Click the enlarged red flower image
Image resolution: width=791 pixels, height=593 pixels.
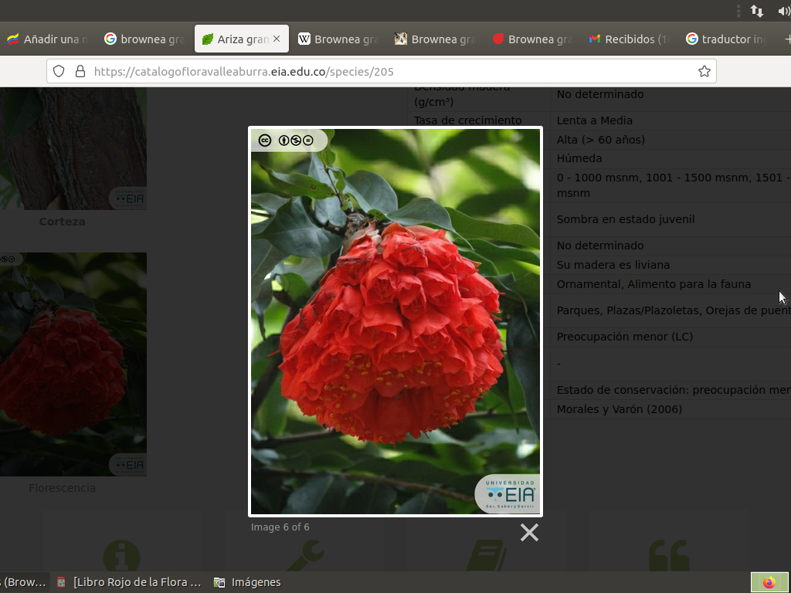(x=395, y=322)
